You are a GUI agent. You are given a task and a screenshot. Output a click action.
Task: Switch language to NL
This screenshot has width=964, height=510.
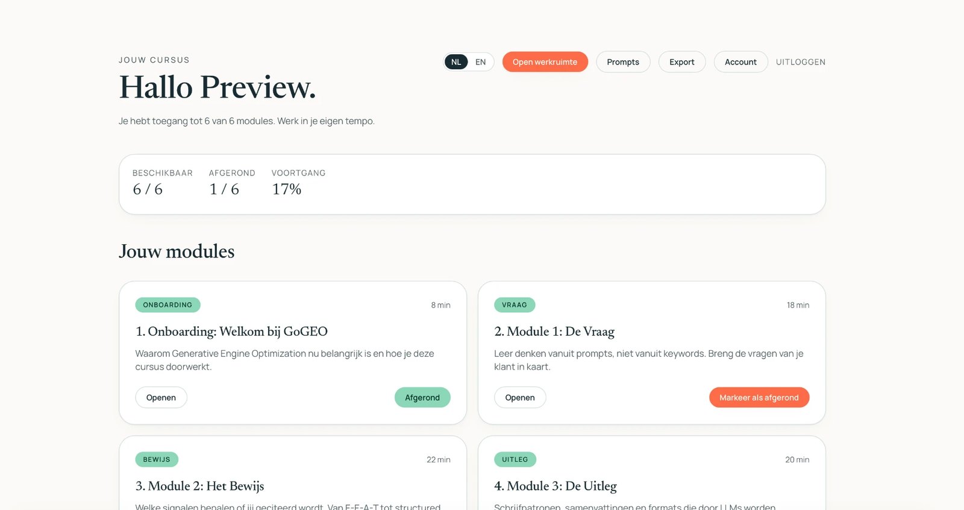coord(456,62)
